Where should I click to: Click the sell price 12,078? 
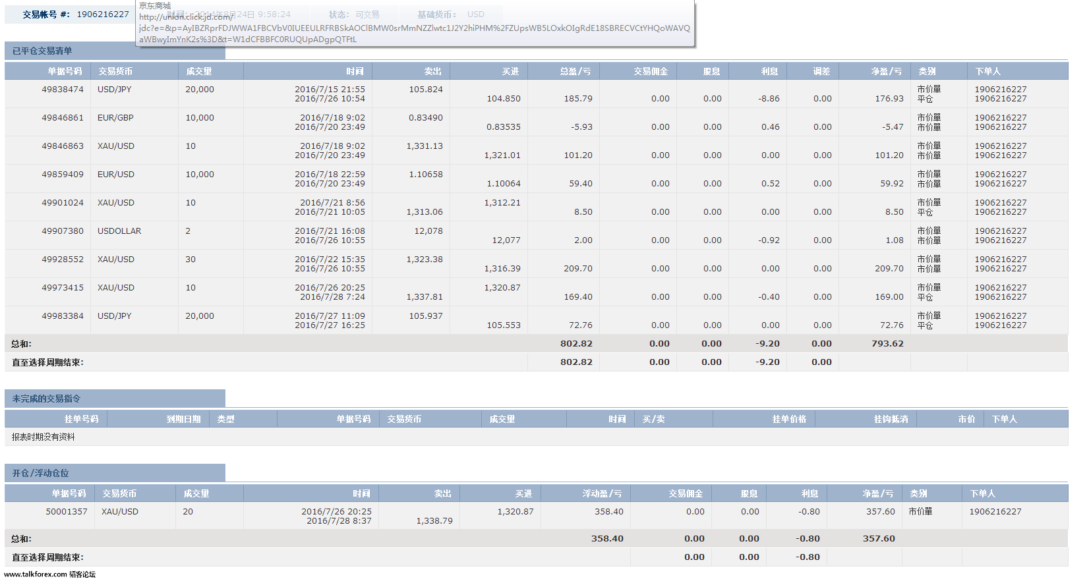[x=428, y=231]
